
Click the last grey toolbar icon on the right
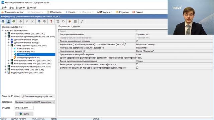point(82,21)
